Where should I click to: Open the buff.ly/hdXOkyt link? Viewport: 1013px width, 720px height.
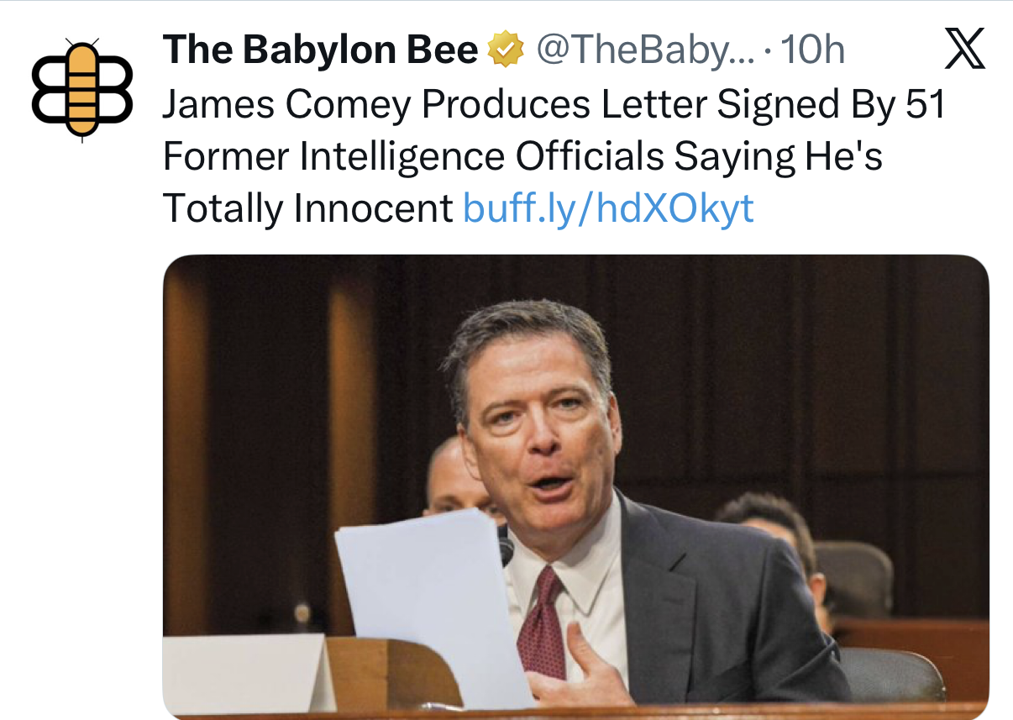(608, 208)
